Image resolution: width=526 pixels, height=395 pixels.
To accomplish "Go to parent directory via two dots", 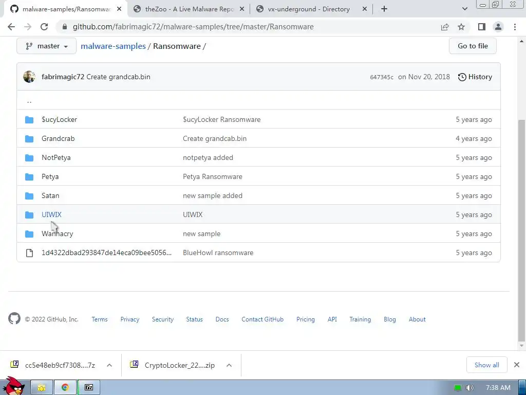I will (x=29, y=101).
